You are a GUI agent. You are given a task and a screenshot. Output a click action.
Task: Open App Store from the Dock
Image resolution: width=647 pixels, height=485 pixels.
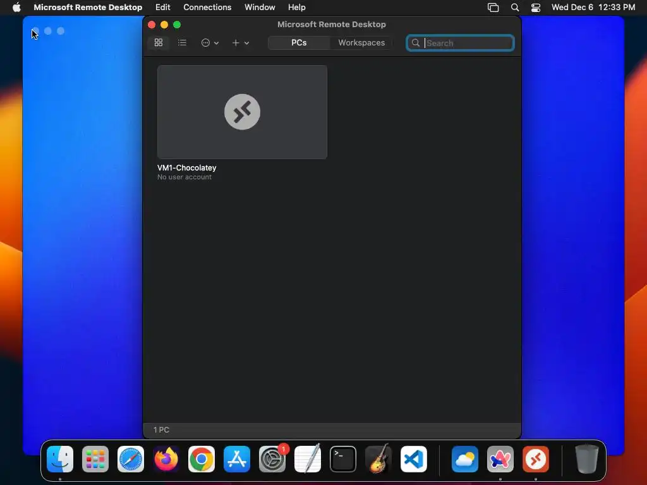click(x=237, y=459)
